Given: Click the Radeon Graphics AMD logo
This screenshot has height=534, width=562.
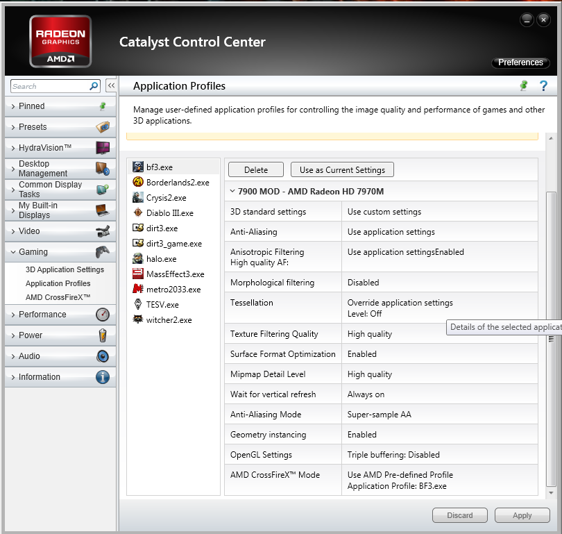Looking at the screenshot, I should click(60, 41).
